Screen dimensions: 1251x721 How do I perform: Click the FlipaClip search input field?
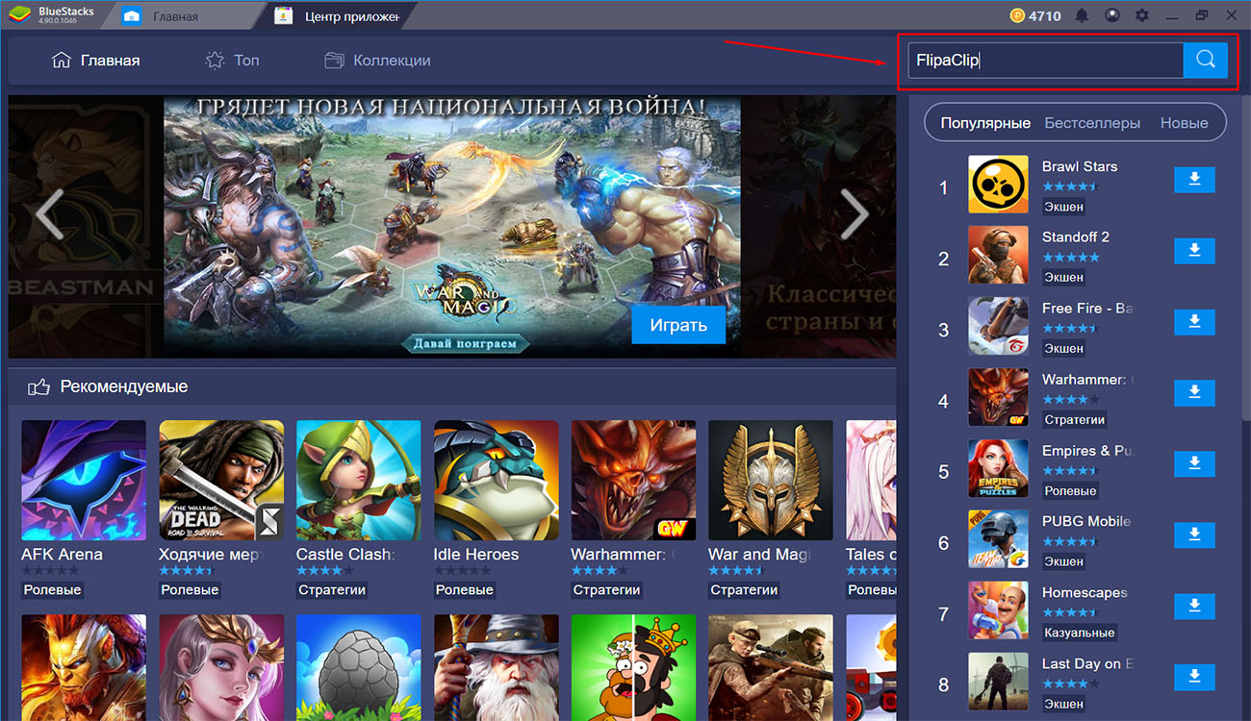[x=1045, y=60]
